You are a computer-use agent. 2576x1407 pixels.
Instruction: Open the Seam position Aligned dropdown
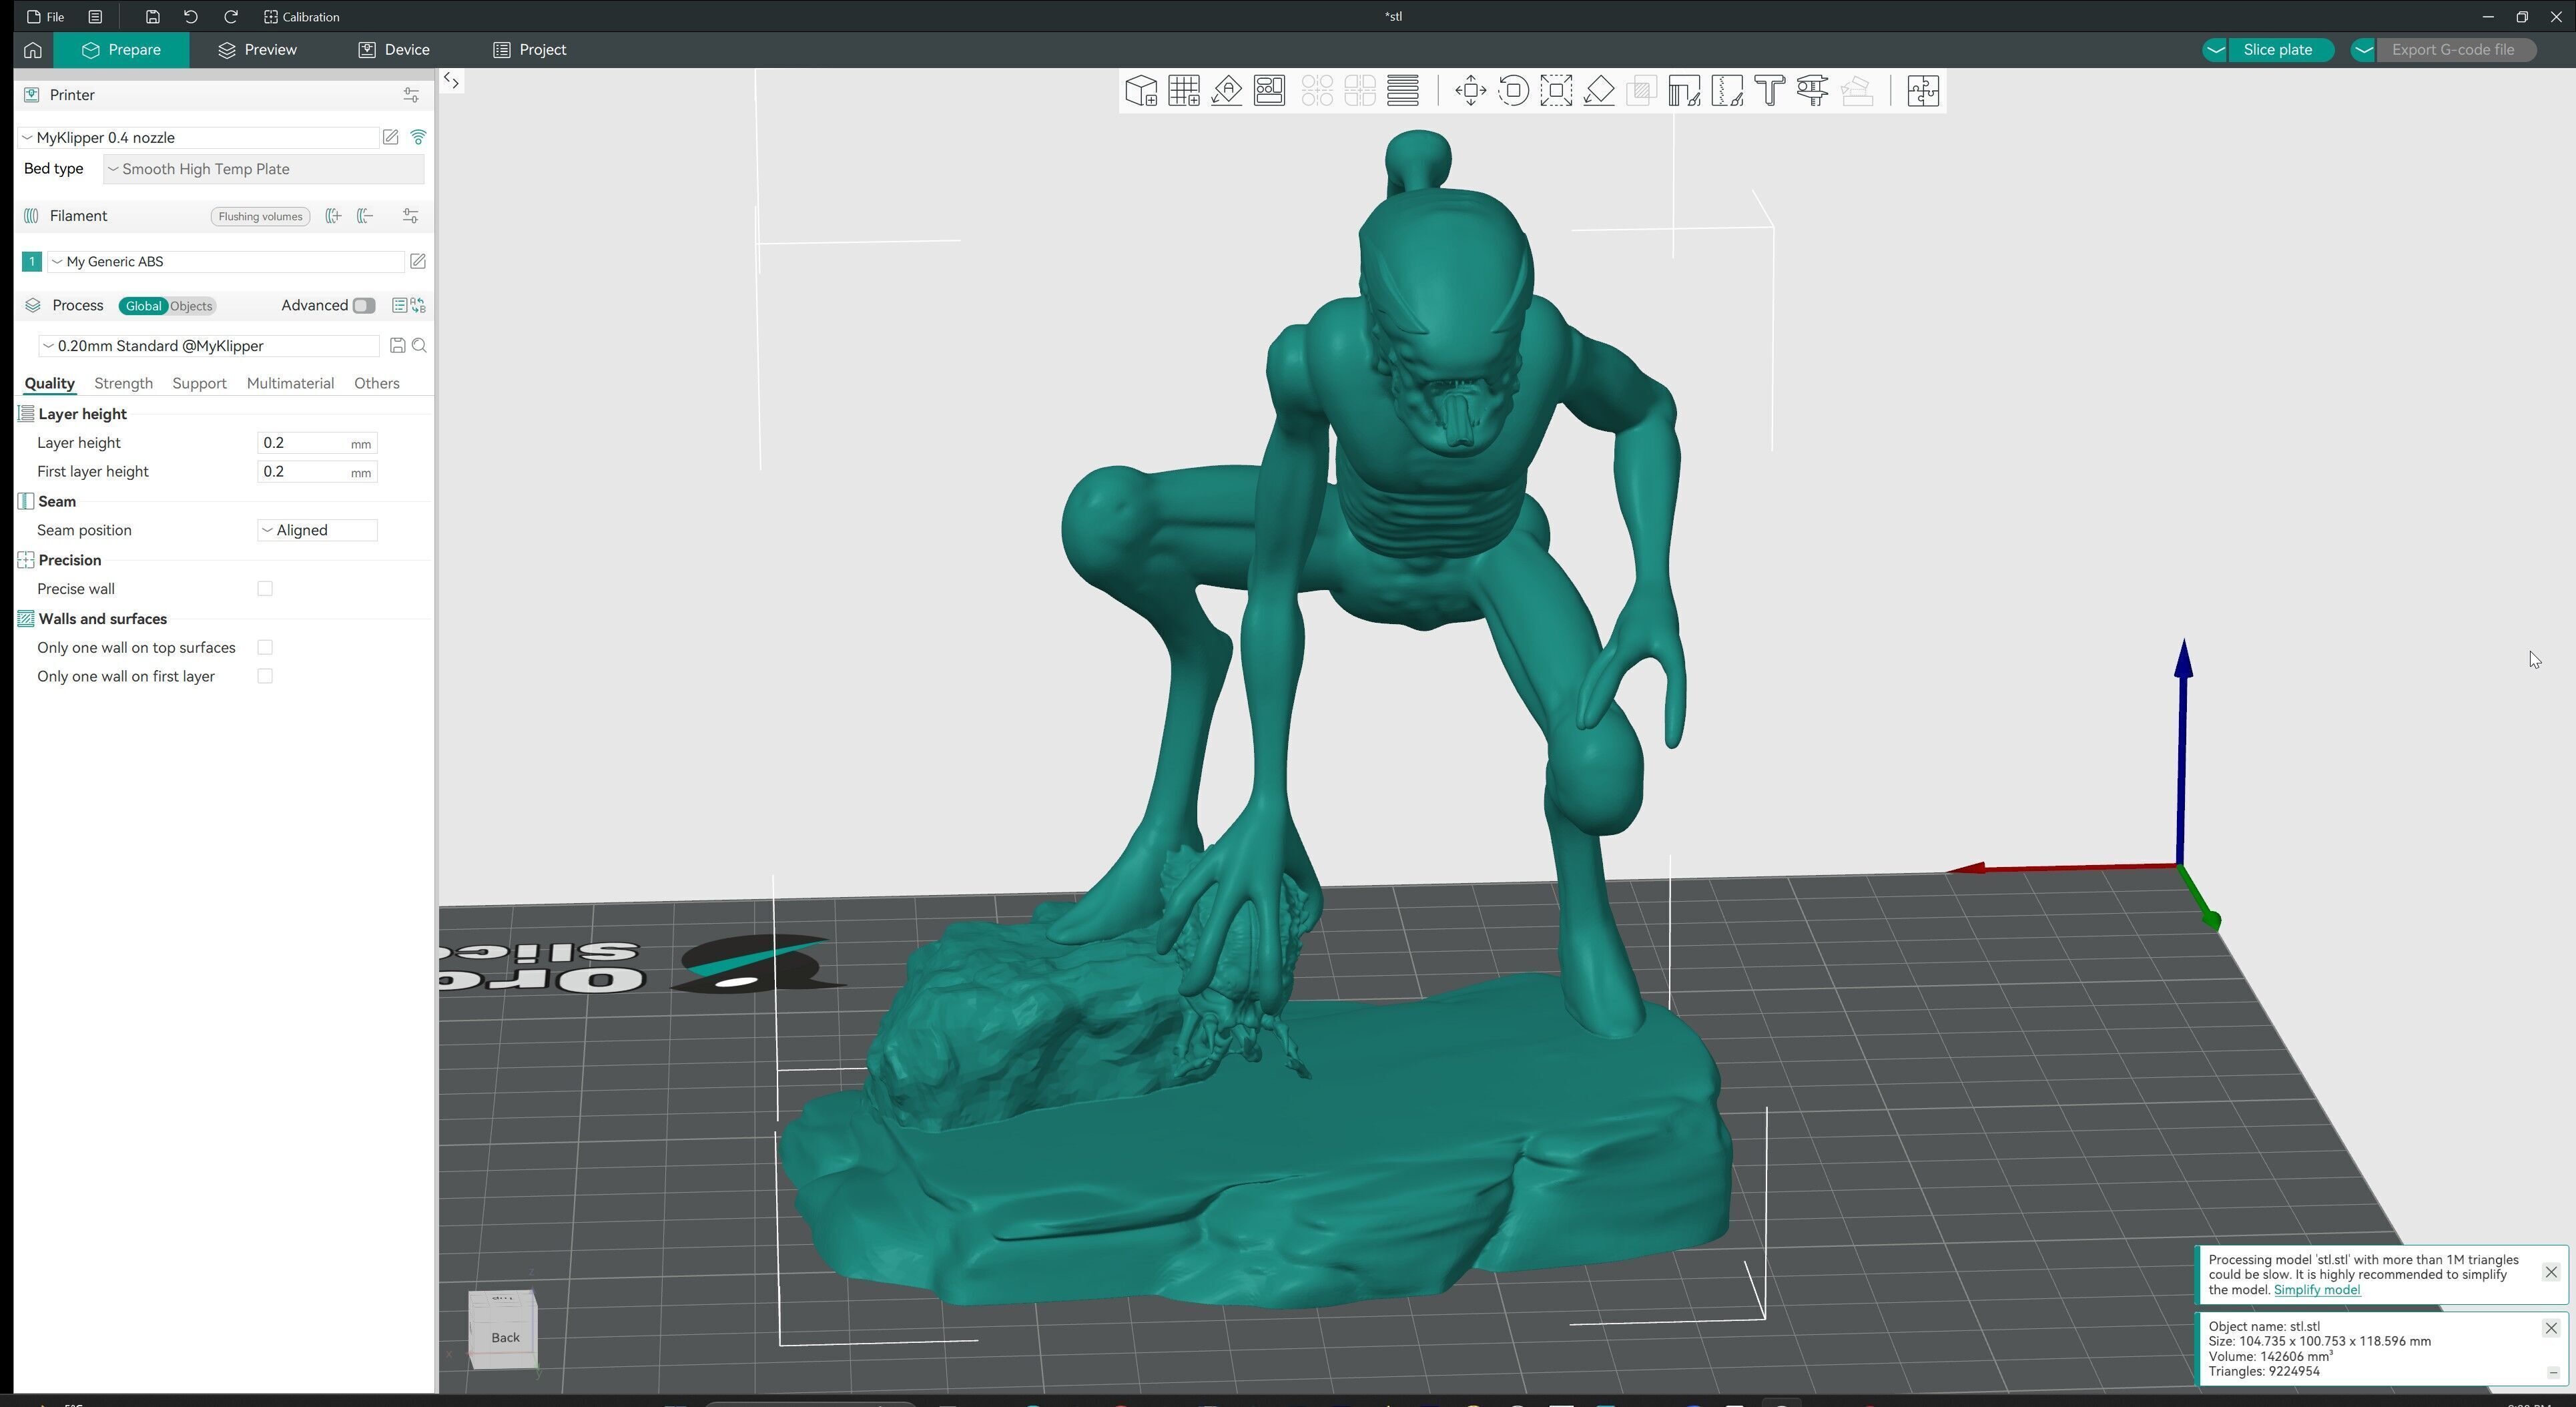(317, 531)
